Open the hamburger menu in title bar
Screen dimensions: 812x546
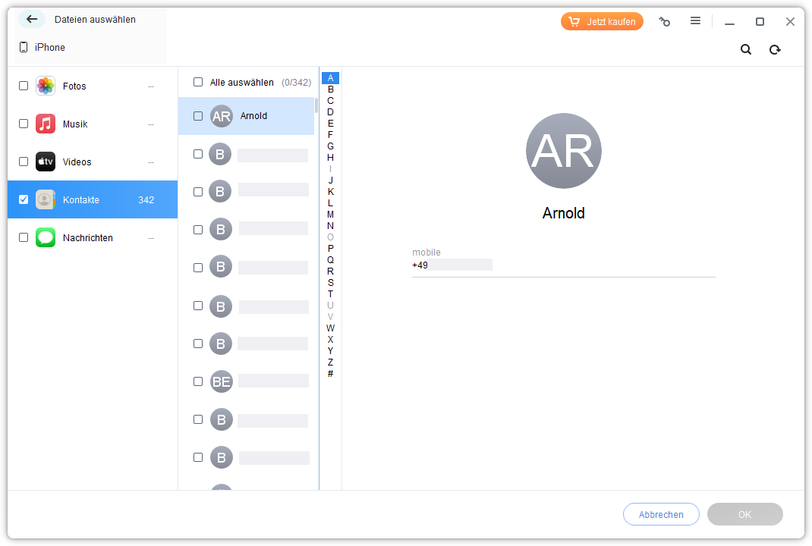(695, 21)
